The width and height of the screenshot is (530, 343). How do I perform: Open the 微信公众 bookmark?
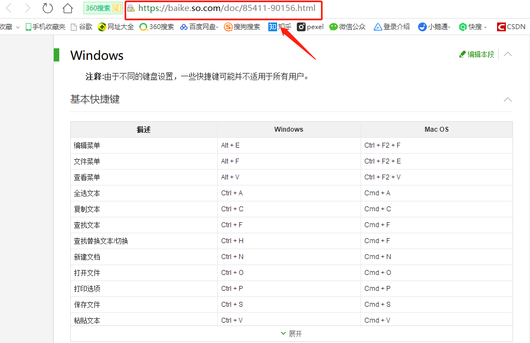click(x=347, y=27)
